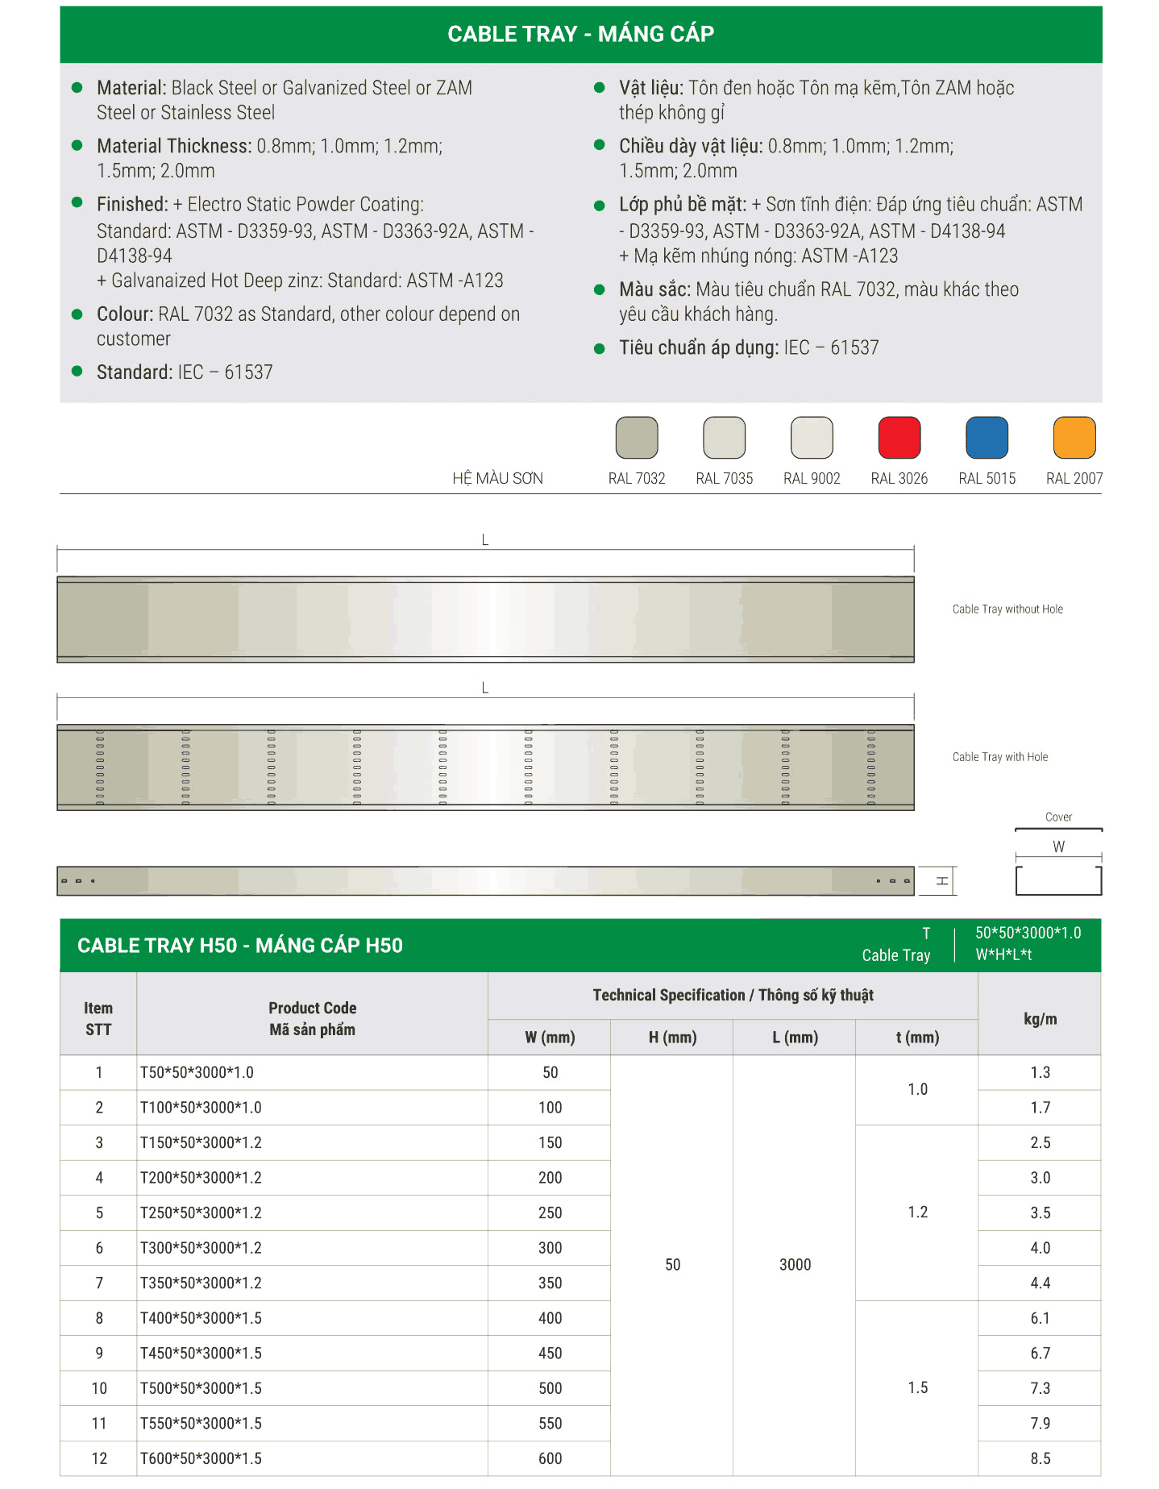Click the thickness 1.0 cell

pos(917,1089)
